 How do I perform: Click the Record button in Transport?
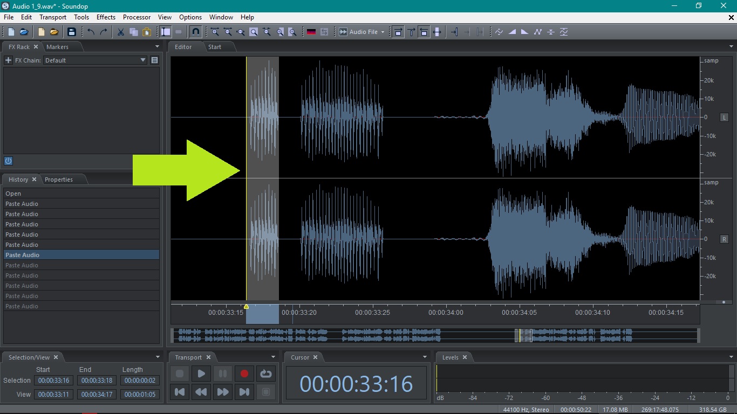pos(244,374)
